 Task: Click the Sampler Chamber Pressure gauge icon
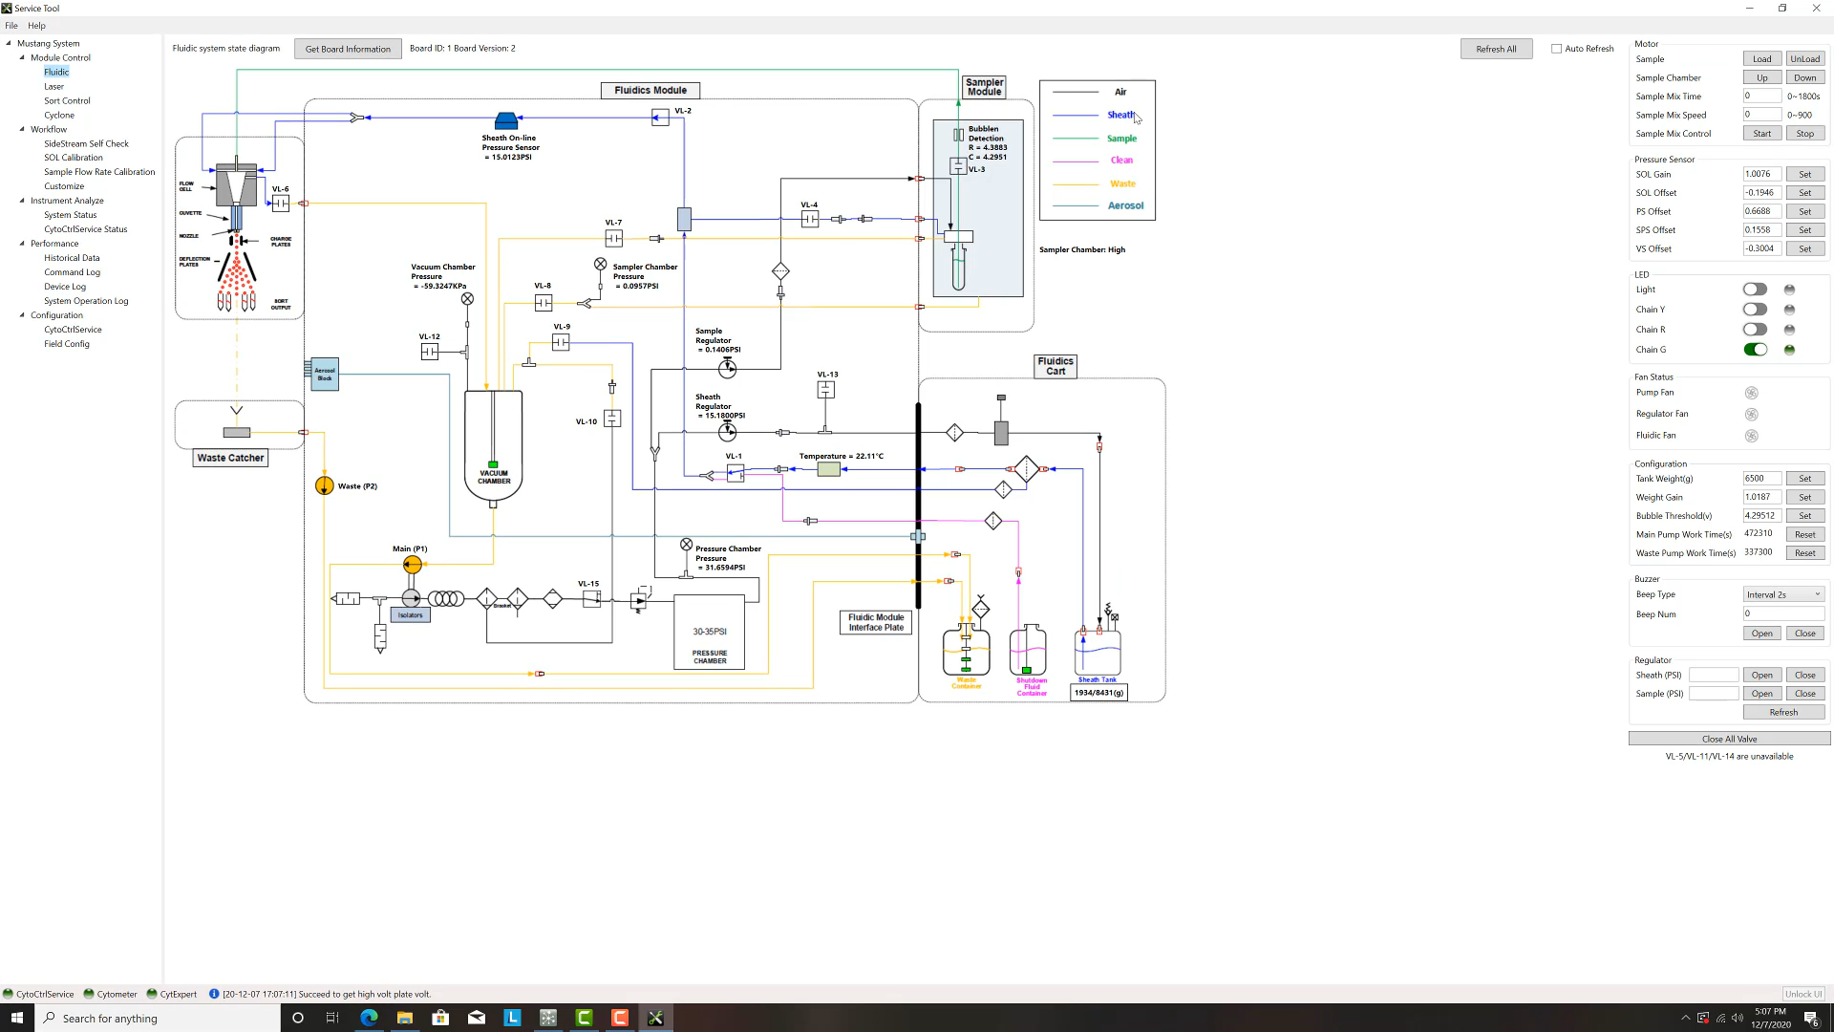pos(600,264)
